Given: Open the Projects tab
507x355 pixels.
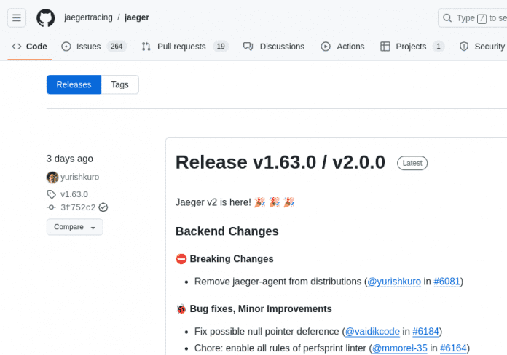Looking at the screenshot, I should point(412,47).
